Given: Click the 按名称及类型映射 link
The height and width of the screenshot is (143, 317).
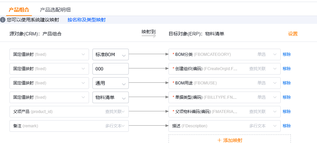Looking at the screenshot, I should 87,20.
